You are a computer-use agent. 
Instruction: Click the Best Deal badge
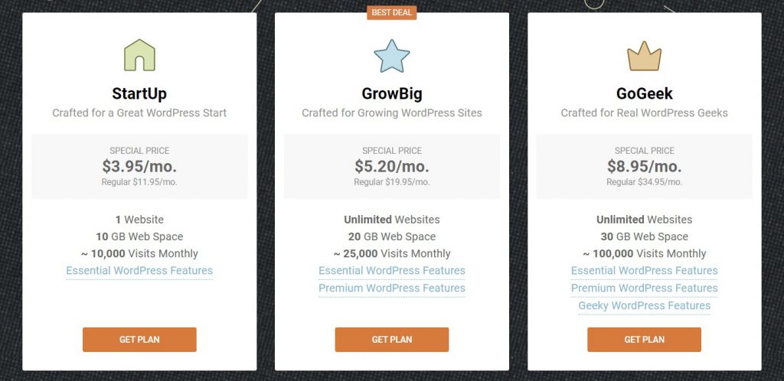point(392,12)
